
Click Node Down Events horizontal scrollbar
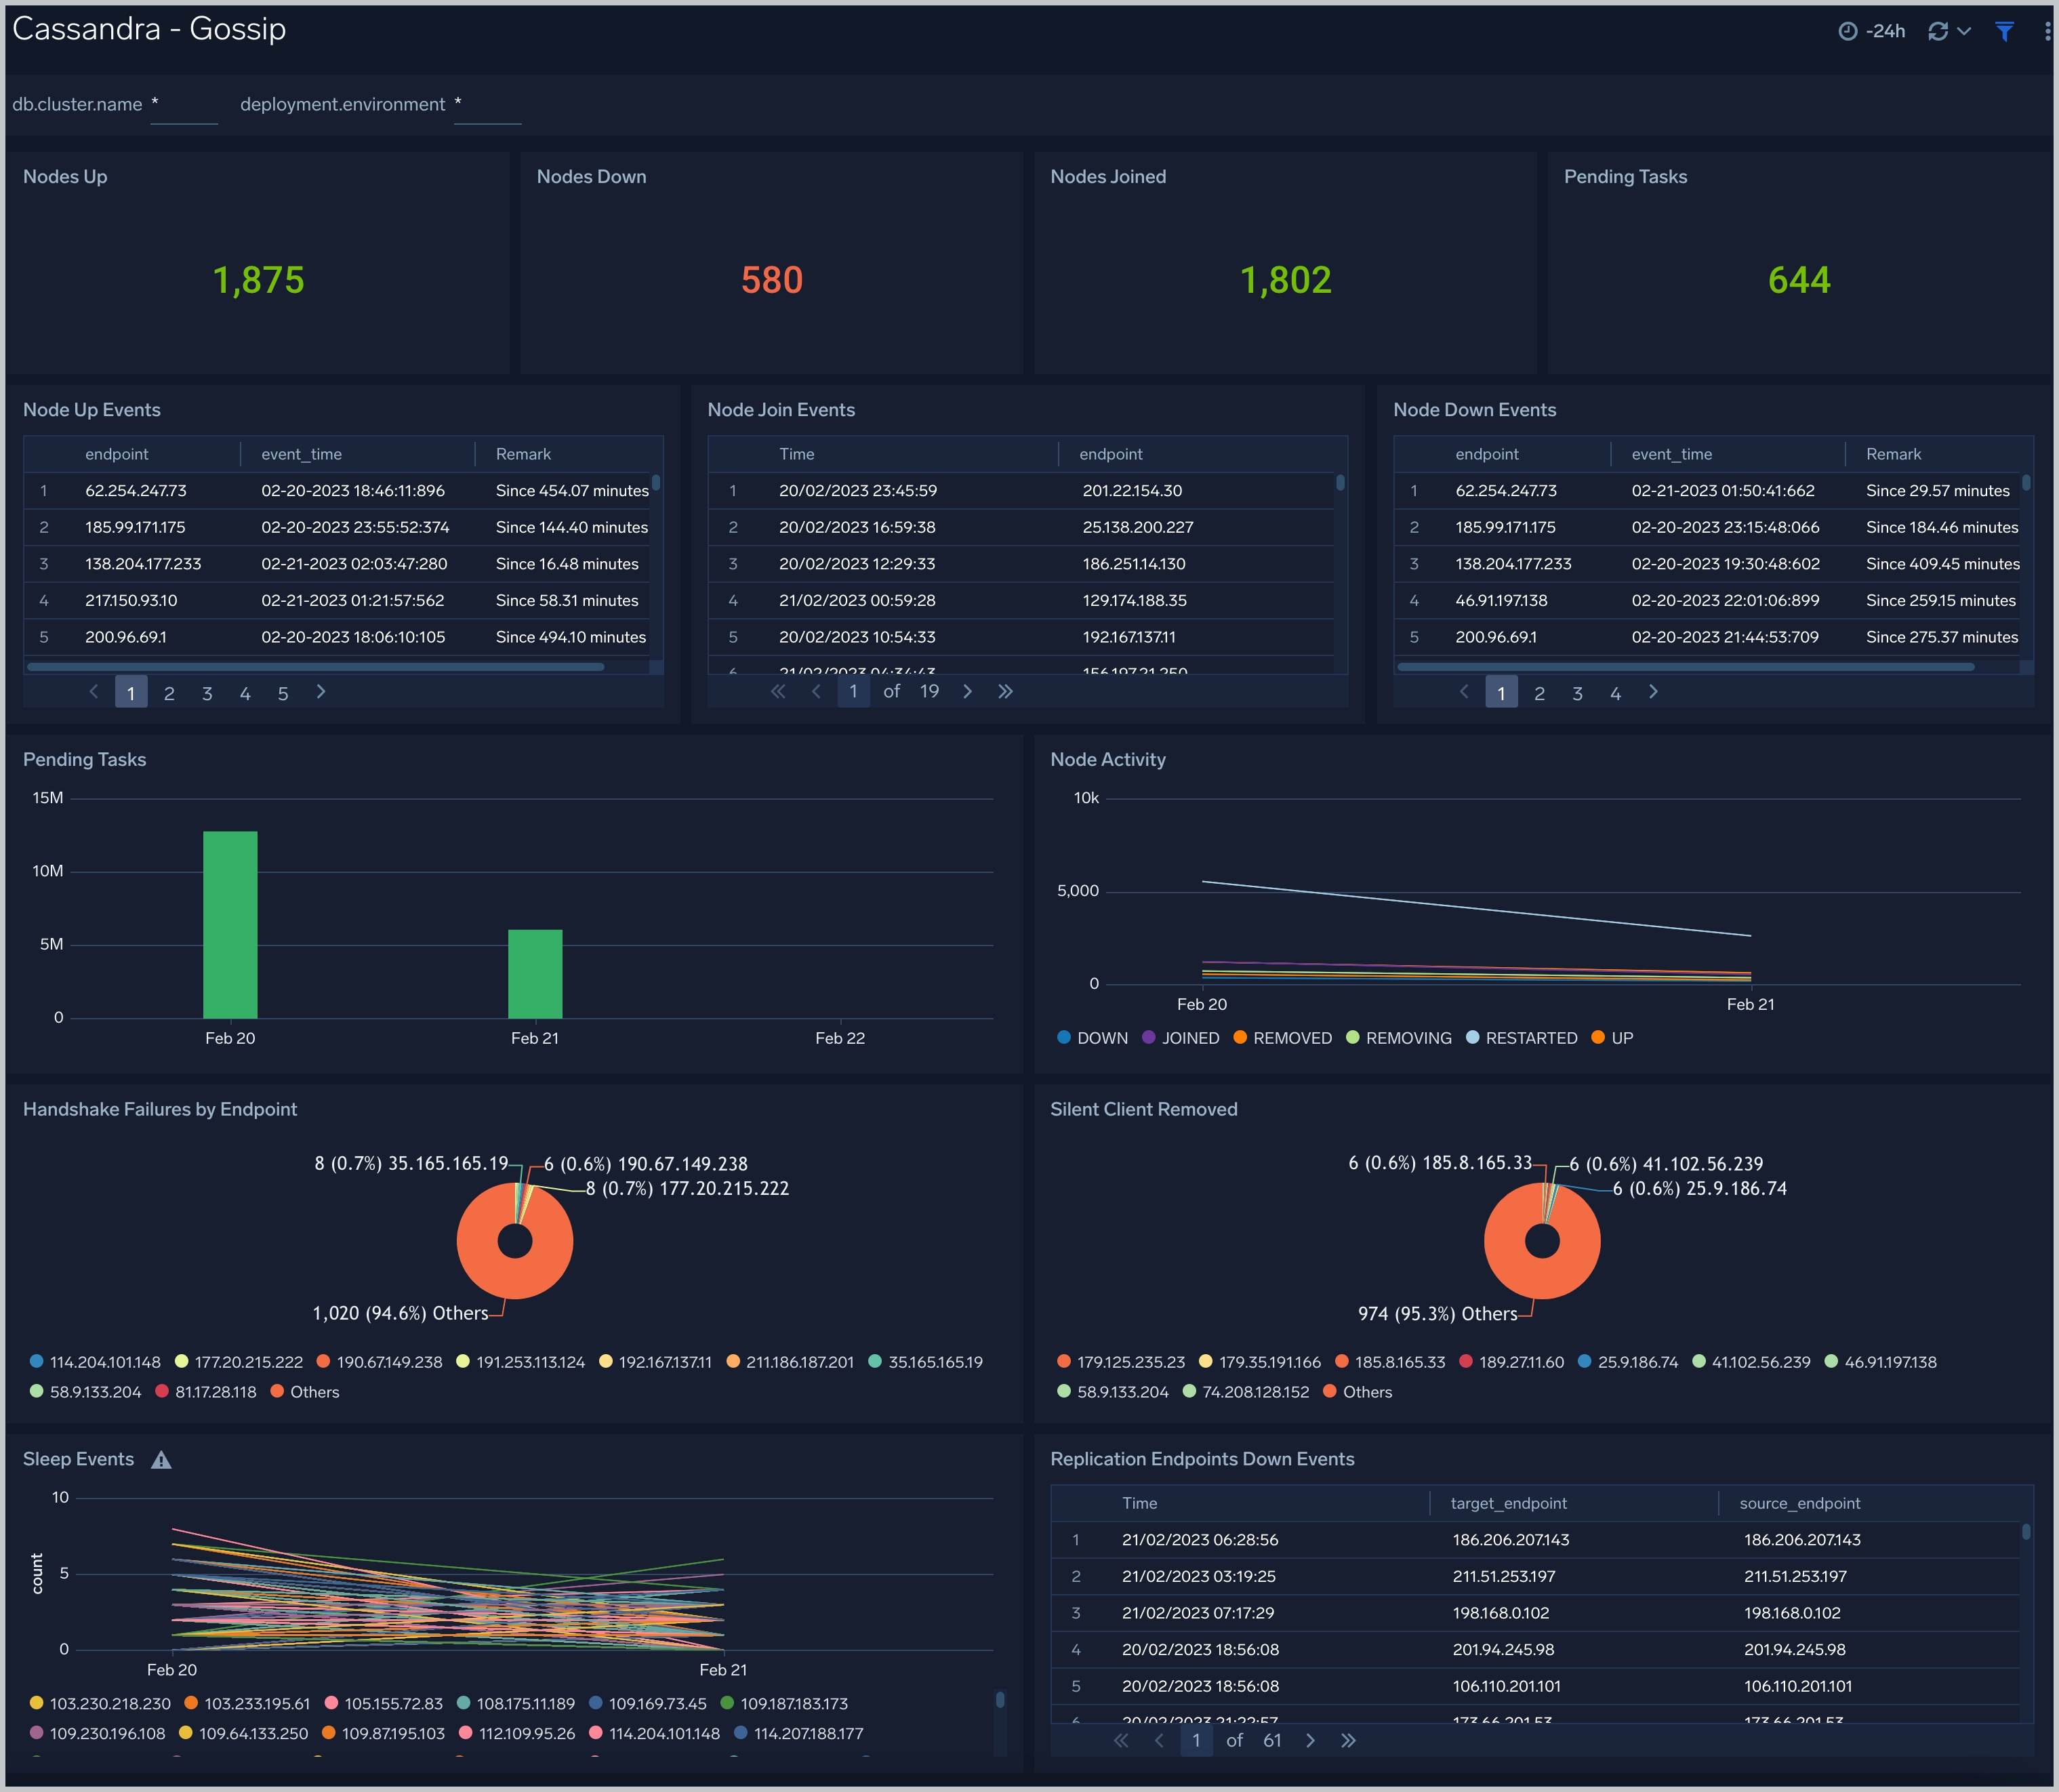point(1686,666)
